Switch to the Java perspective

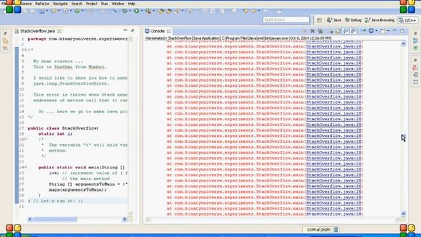pos(334,20)
